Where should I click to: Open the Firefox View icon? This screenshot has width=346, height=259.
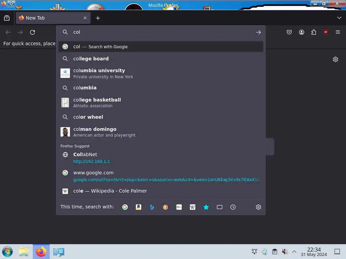(7, 18)
